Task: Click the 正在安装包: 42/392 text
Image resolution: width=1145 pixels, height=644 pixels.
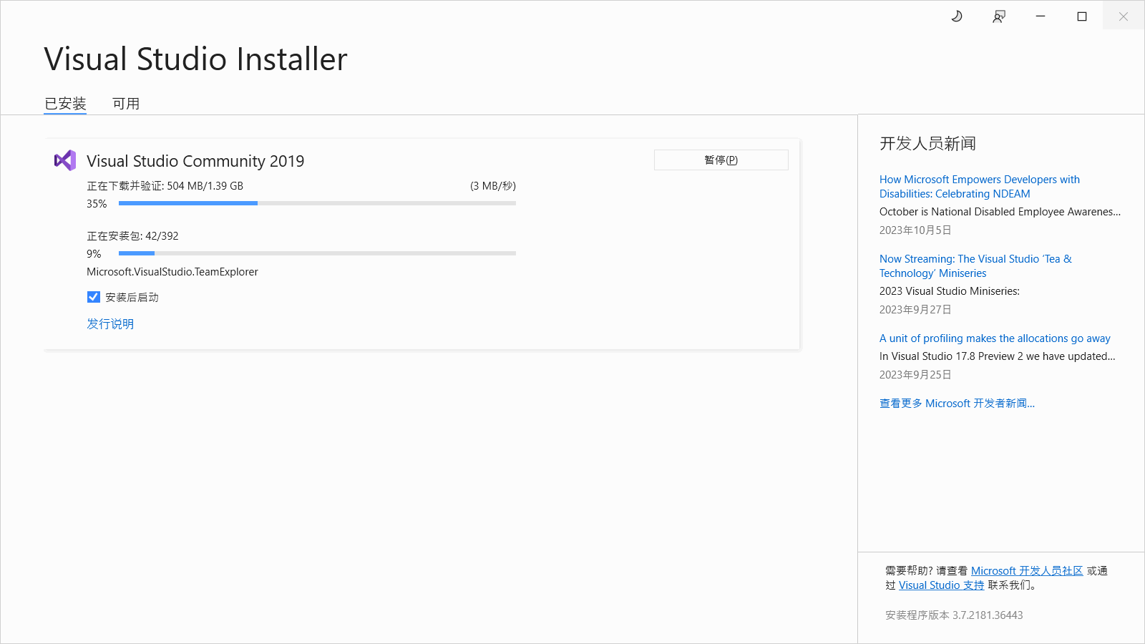Action: coord(132,236)
